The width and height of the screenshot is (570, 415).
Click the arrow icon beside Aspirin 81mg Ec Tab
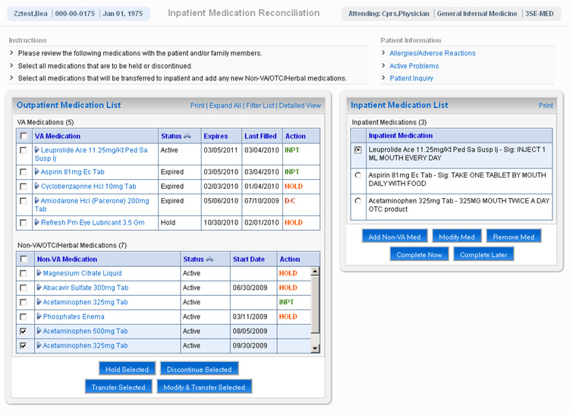coord(38,172)
